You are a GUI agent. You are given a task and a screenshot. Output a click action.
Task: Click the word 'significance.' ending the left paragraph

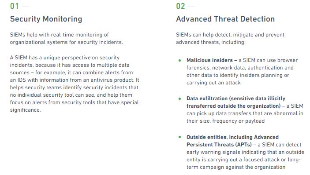pyautogui.click(x=25, y=110)
